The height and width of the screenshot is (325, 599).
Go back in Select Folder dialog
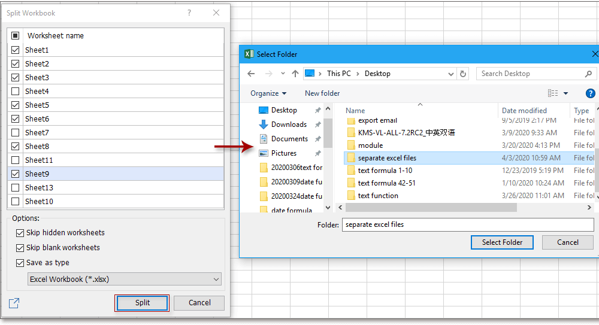click(x=251, y=74)
